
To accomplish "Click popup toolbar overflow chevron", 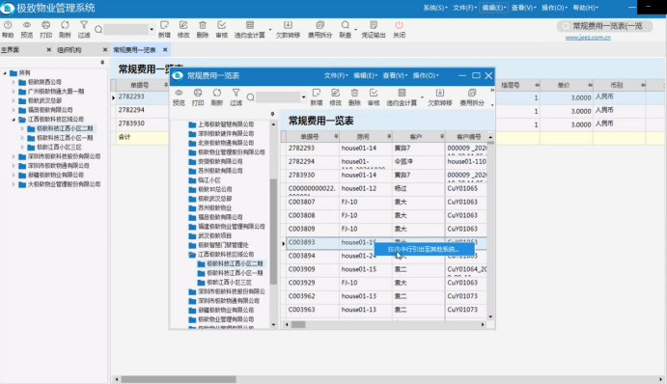I will pyautogui.click(x=492, y=90).
